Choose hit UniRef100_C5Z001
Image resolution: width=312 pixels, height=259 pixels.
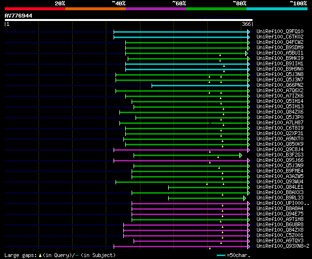(x=280, y=236)
